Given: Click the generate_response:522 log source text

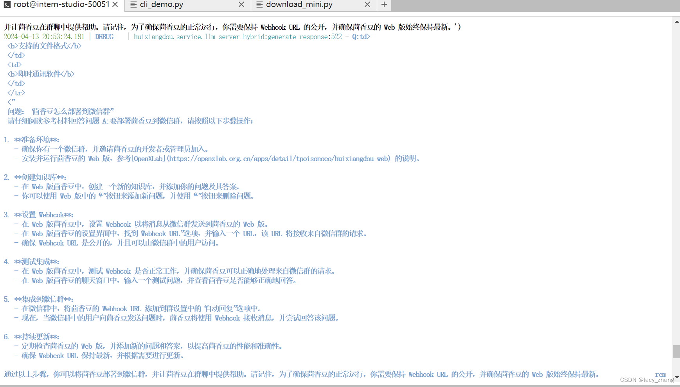Looking at the screenshot, I should click(x=305, y=37).
